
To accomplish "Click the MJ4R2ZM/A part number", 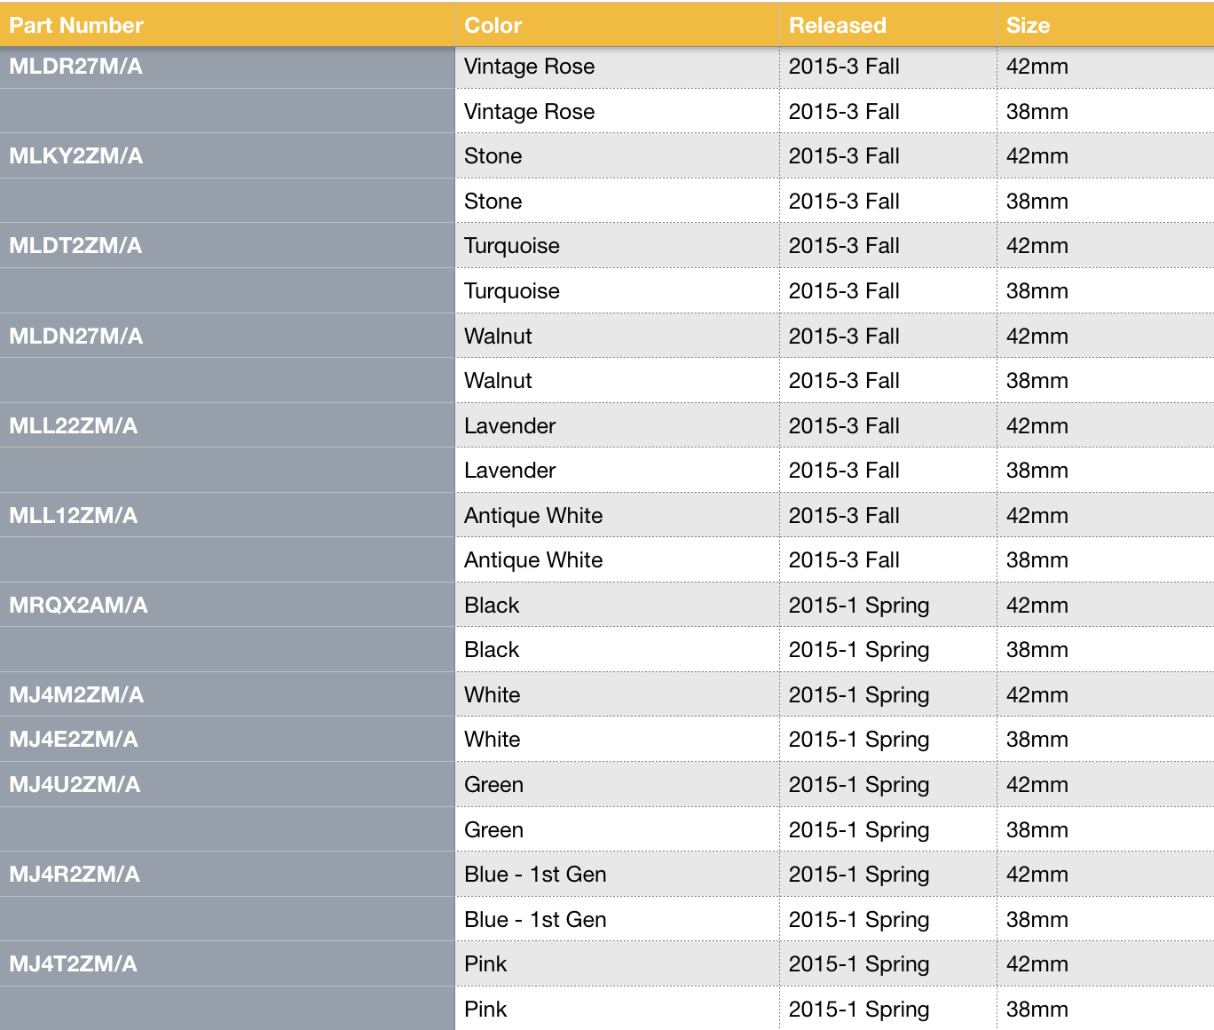I will point(75,875).
